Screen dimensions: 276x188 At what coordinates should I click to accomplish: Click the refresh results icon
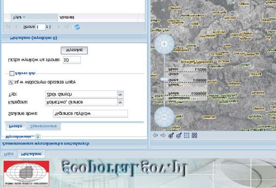(x=77, y=27)
